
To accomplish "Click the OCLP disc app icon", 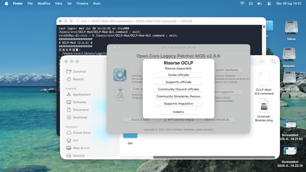I will click(x=120, y=75).
